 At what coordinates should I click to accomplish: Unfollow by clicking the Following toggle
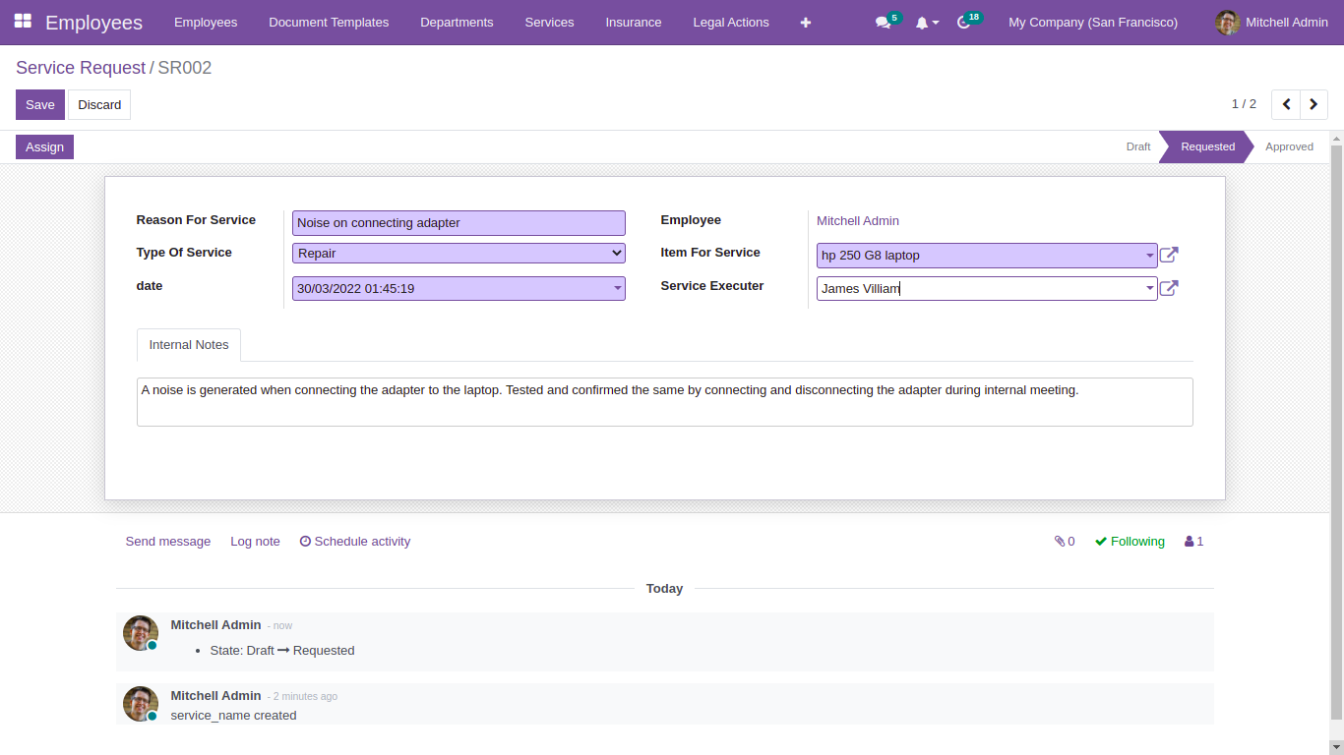1130,541
